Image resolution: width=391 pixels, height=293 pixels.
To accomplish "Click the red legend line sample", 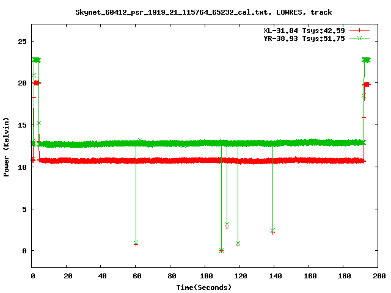I will (x=359, y=31).
